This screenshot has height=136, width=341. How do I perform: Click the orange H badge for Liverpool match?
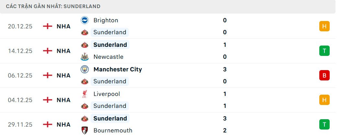click(x=324, y=100)
